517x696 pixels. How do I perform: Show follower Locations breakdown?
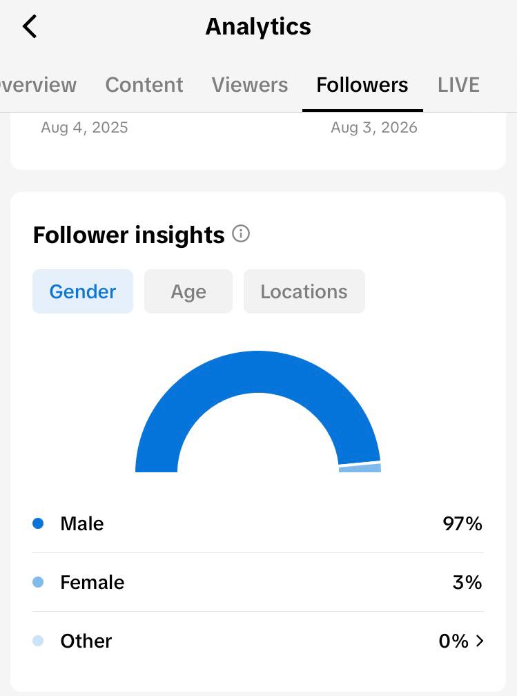[304, 291]
